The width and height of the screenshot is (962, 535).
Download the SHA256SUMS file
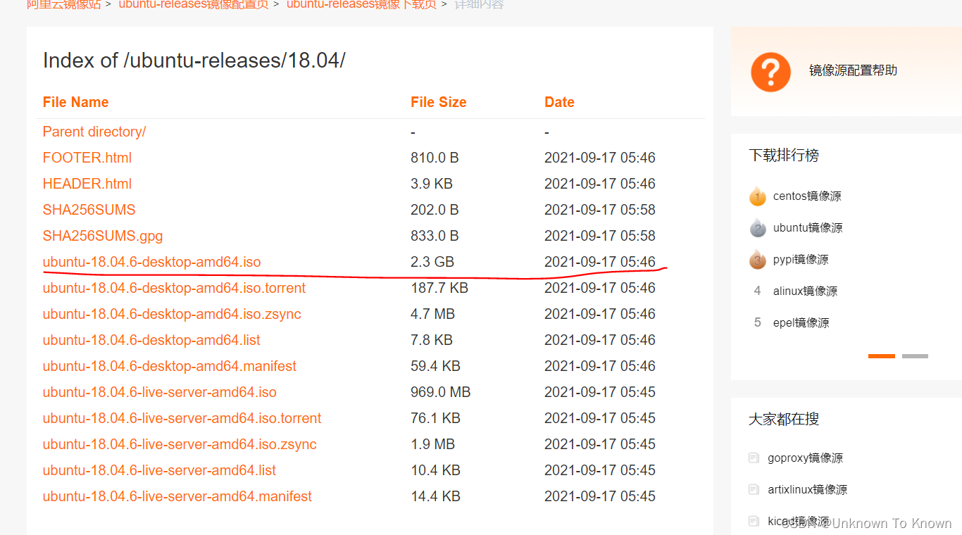click(x=89, y=210)
